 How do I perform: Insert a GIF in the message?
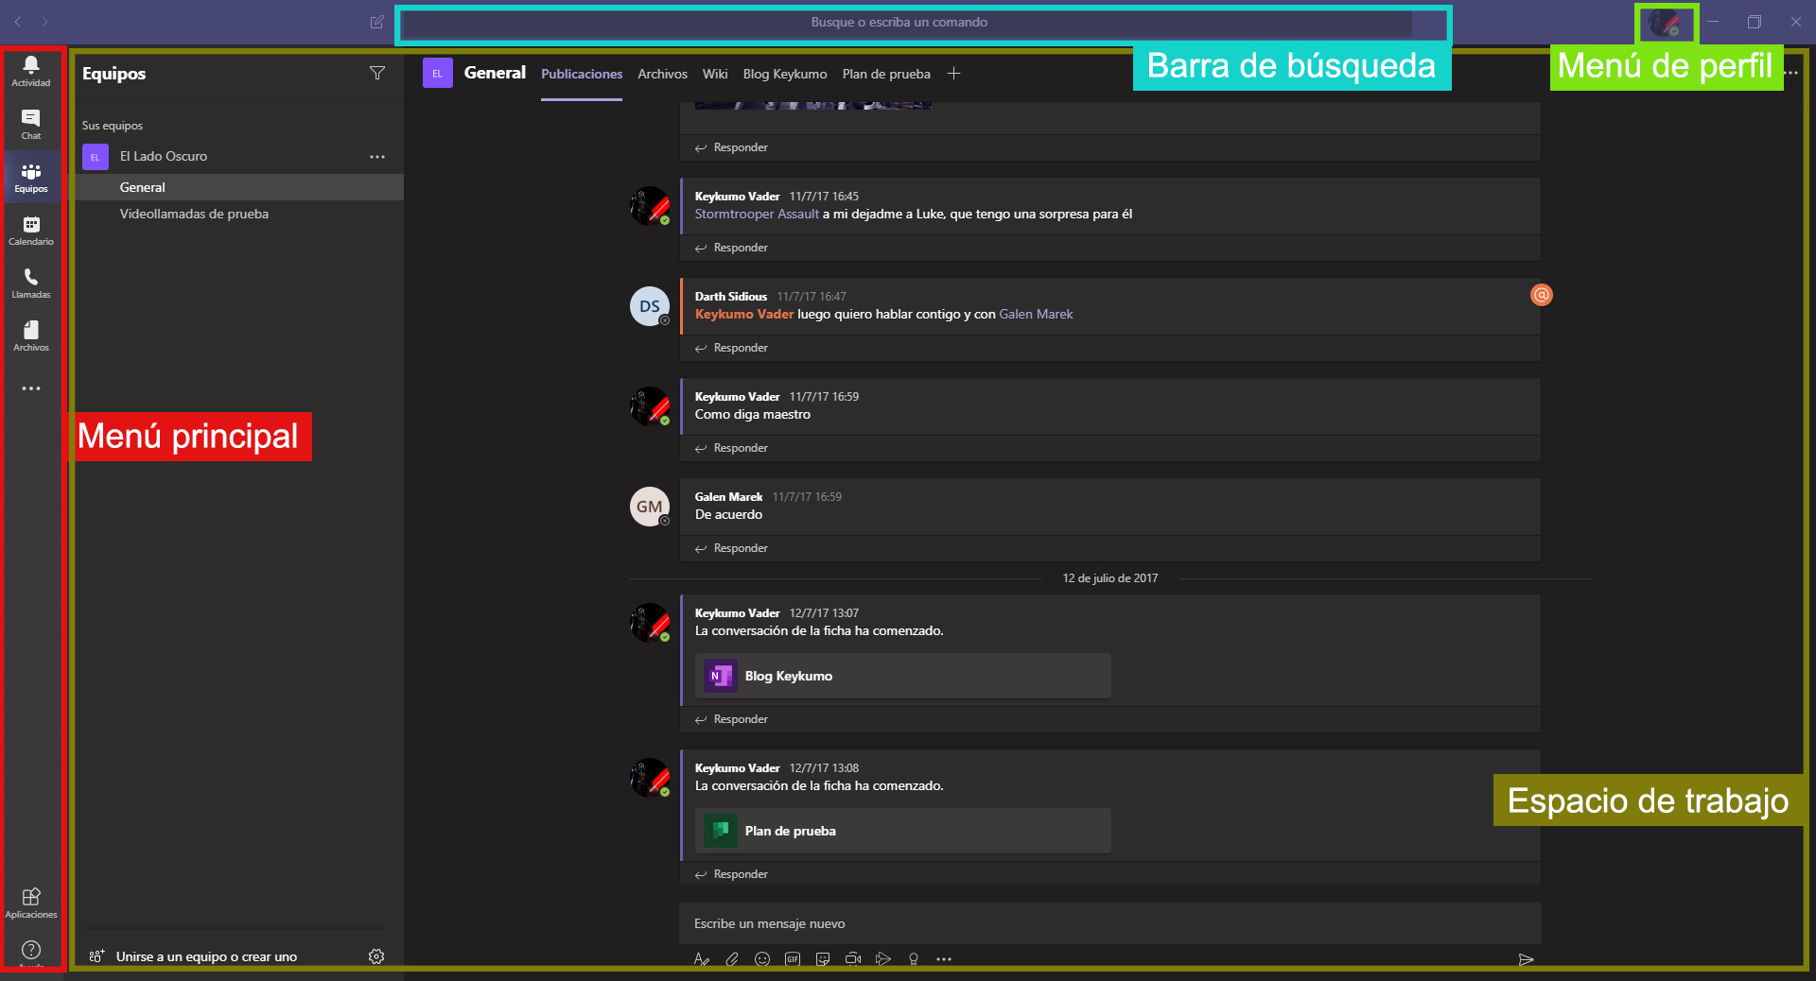793,958
